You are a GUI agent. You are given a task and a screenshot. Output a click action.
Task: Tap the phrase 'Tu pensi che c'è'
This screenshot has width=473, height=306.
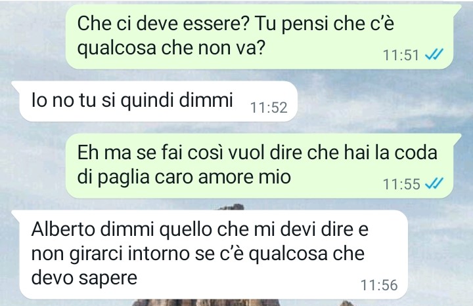[325, 23]
